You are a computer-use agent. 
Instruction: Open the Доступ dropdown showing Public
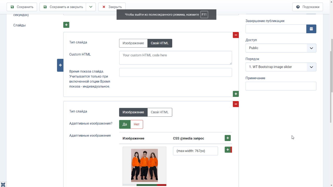[x=281, y=48]
